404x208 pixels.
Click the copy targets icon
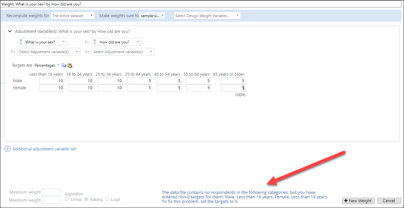[x=64, y=65]
